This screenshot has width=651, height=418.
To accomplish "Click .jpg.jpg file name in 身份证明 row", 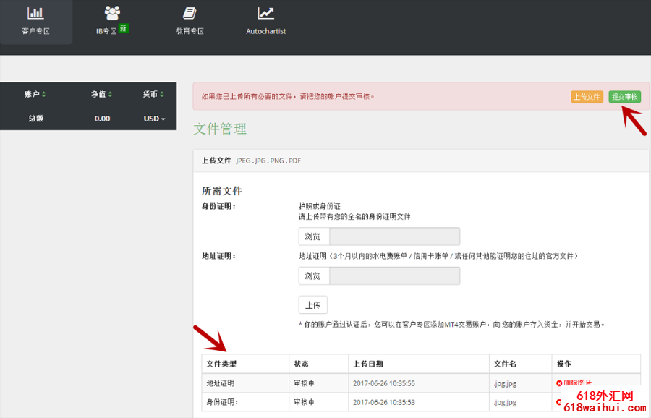I will [x=505, y=403].
